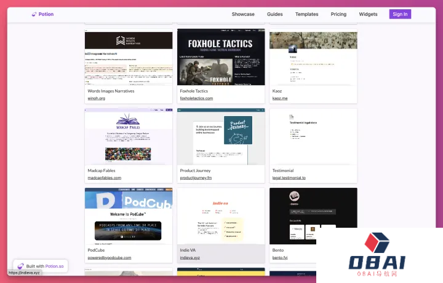Click the 'PodCube' card title

pos(96,250)
